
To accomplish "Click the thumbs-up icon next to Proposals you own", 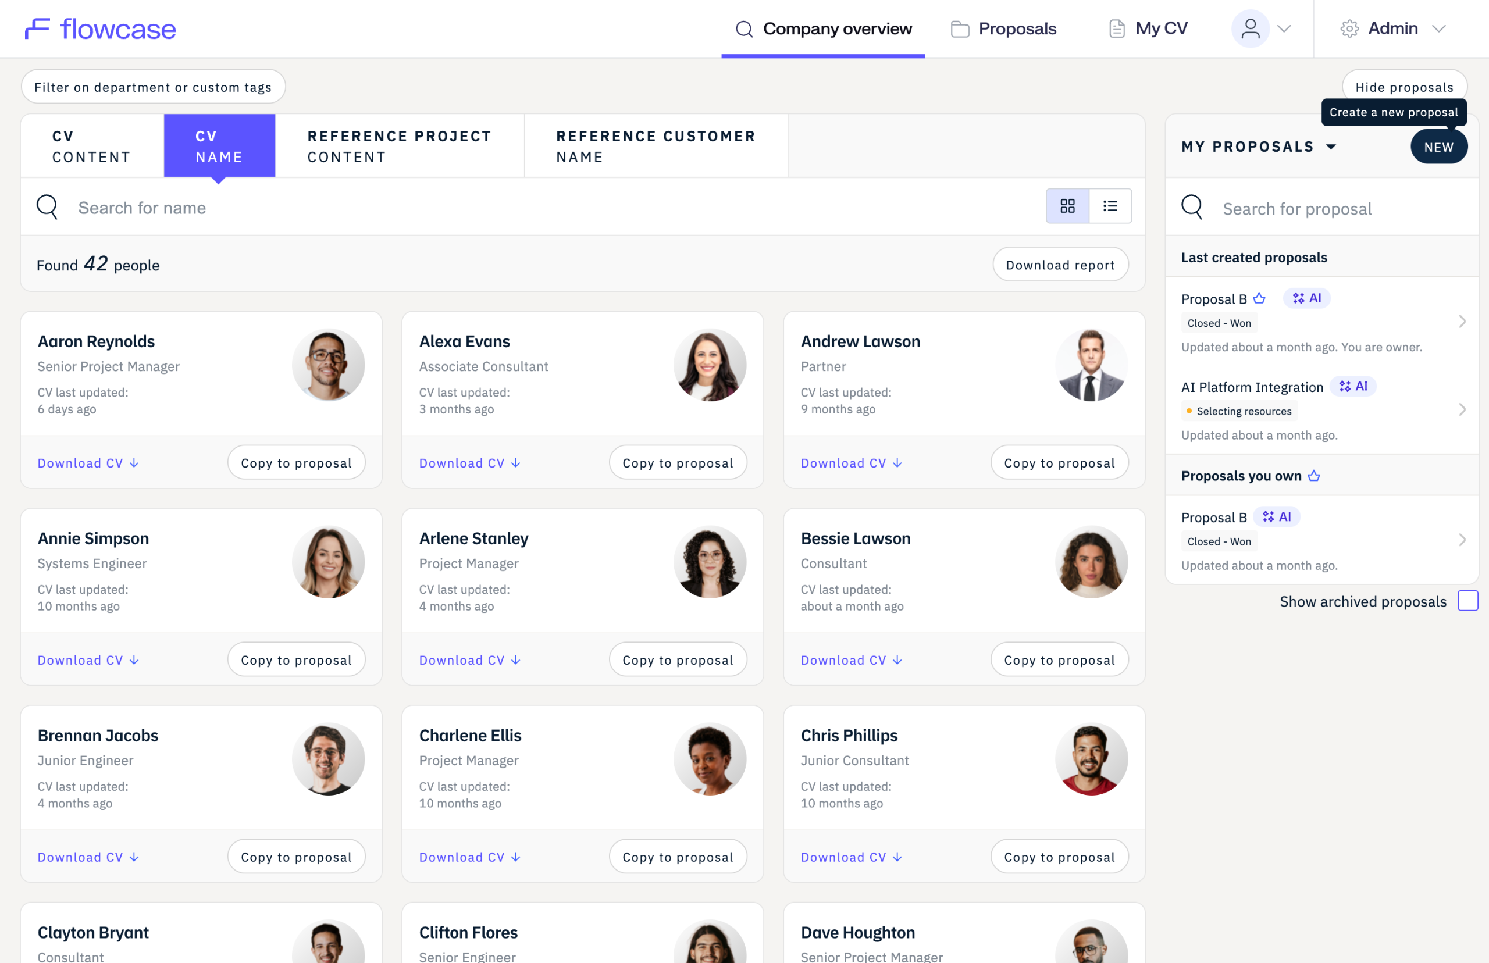I will coord(1314,476).
